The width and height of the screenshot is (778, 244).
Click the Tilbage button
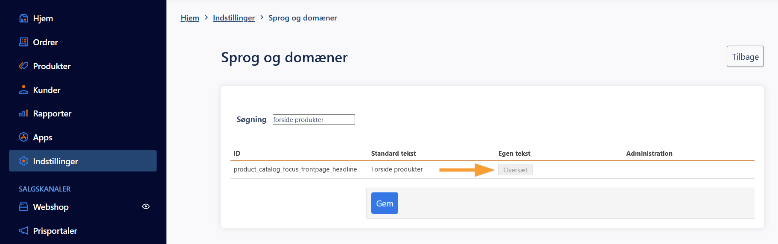[x=745, y=56]
